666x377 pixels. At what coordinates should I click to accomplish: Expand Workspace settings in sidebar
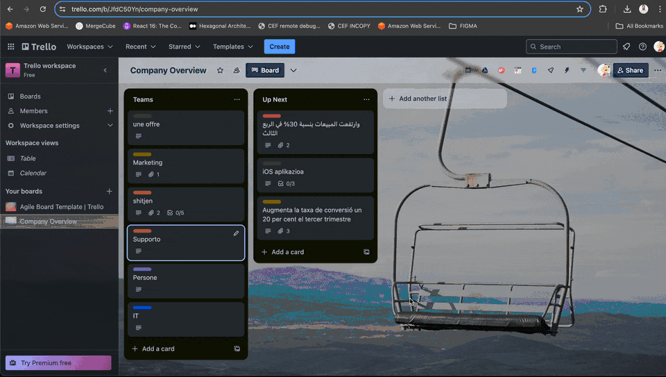[x=110, y=126]
